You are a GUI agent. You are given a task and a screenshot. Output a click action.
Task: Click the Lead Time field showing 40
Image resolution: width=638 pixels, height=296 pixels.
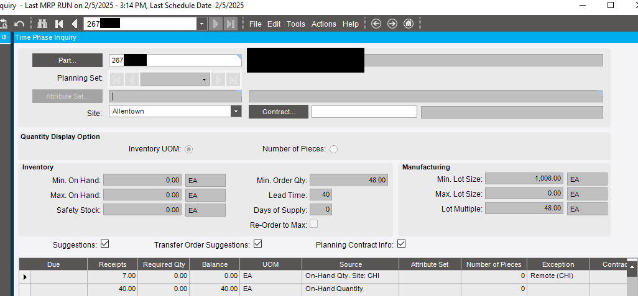[321, 194]
